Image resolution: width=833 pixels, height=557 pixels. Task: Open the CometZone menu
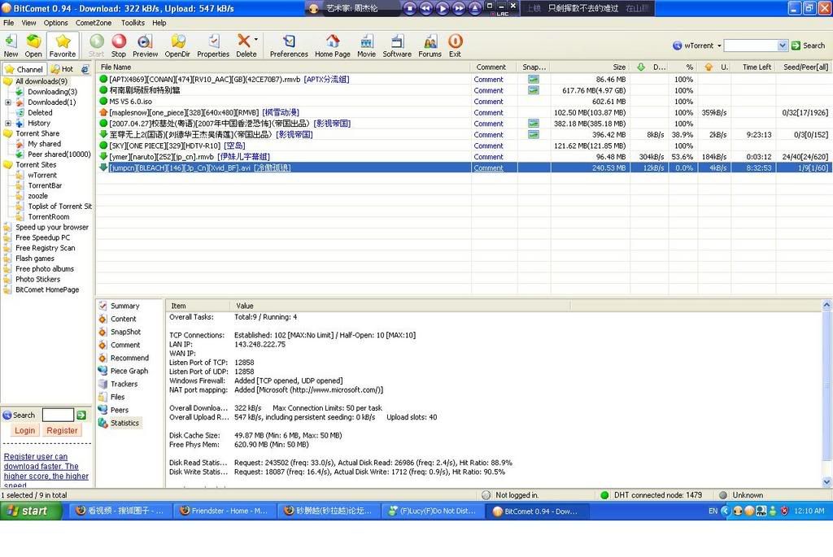tap(94, 23)
